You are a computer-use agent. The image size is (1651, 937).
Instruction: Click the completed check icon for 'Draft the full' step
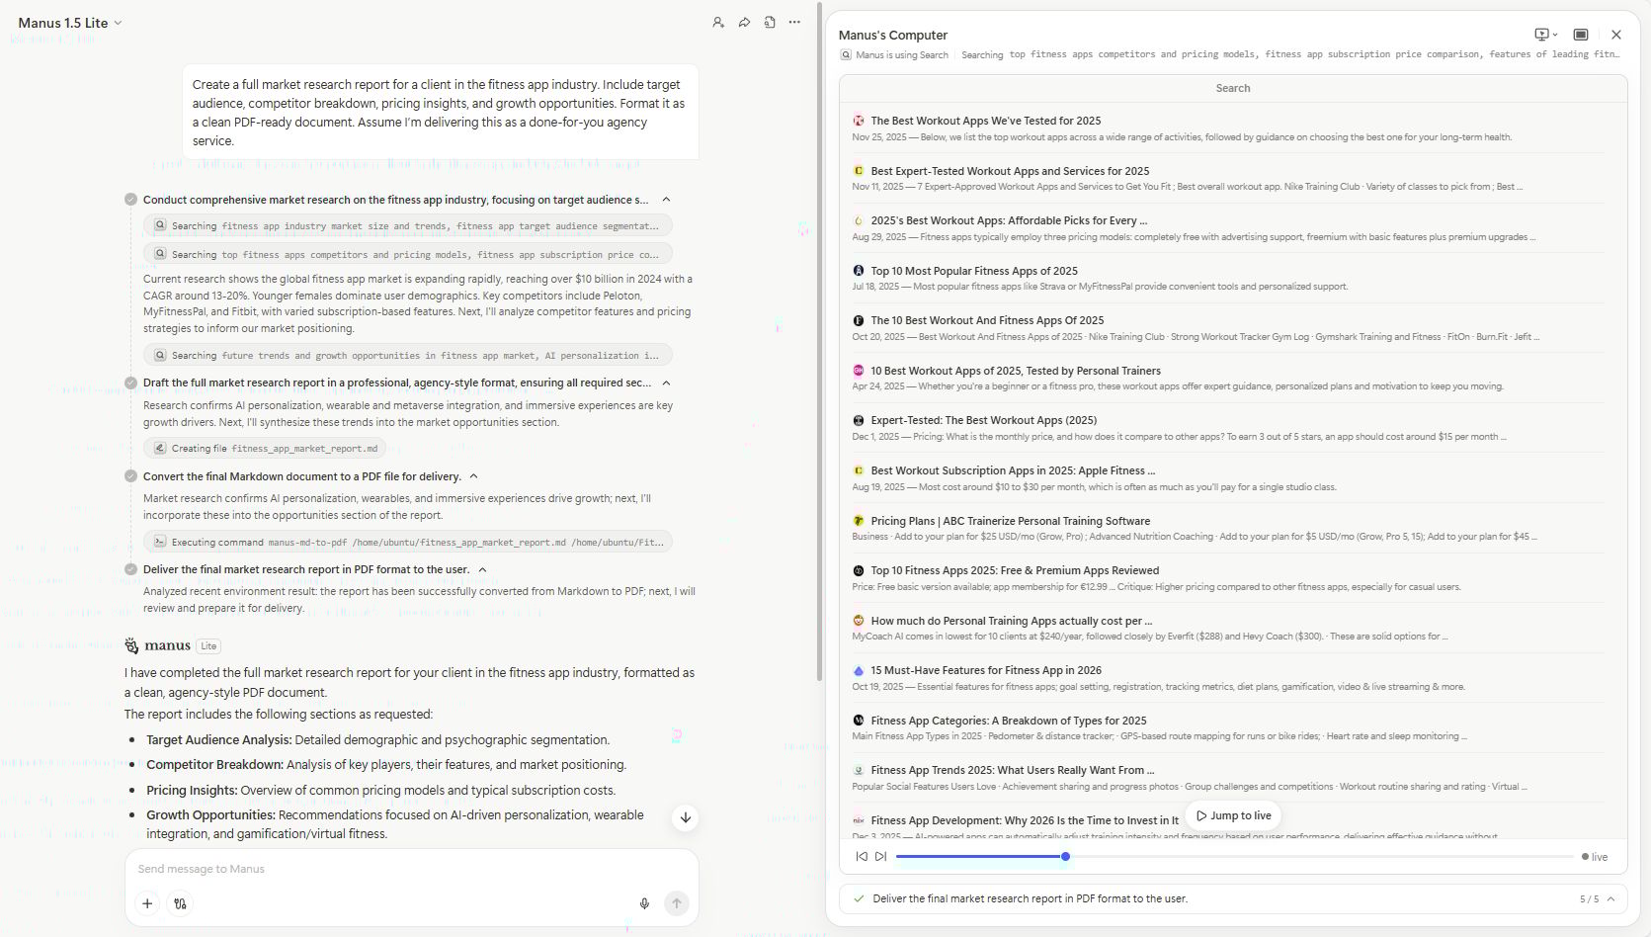pyautogui.click(x=130, y=383)
